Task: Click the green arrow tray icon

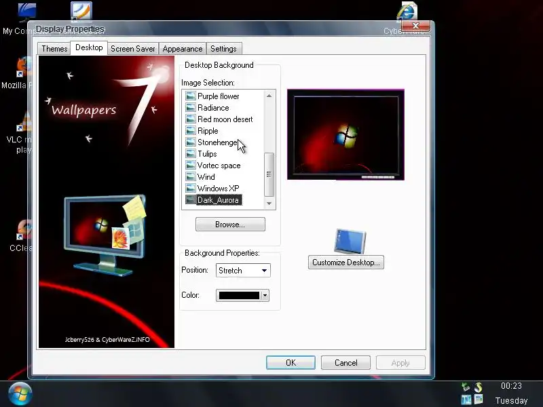Action: coord(466,387)
